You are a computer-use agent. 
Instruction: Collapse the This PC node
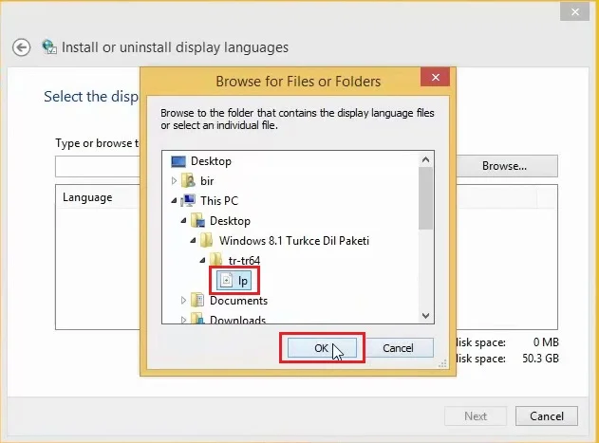click(174, 200)
